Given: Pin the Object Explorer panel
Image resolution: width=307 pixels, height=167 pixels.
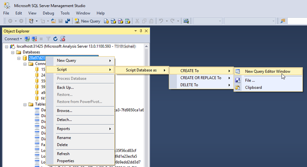Looking at the screenshot, I should 141,31.
